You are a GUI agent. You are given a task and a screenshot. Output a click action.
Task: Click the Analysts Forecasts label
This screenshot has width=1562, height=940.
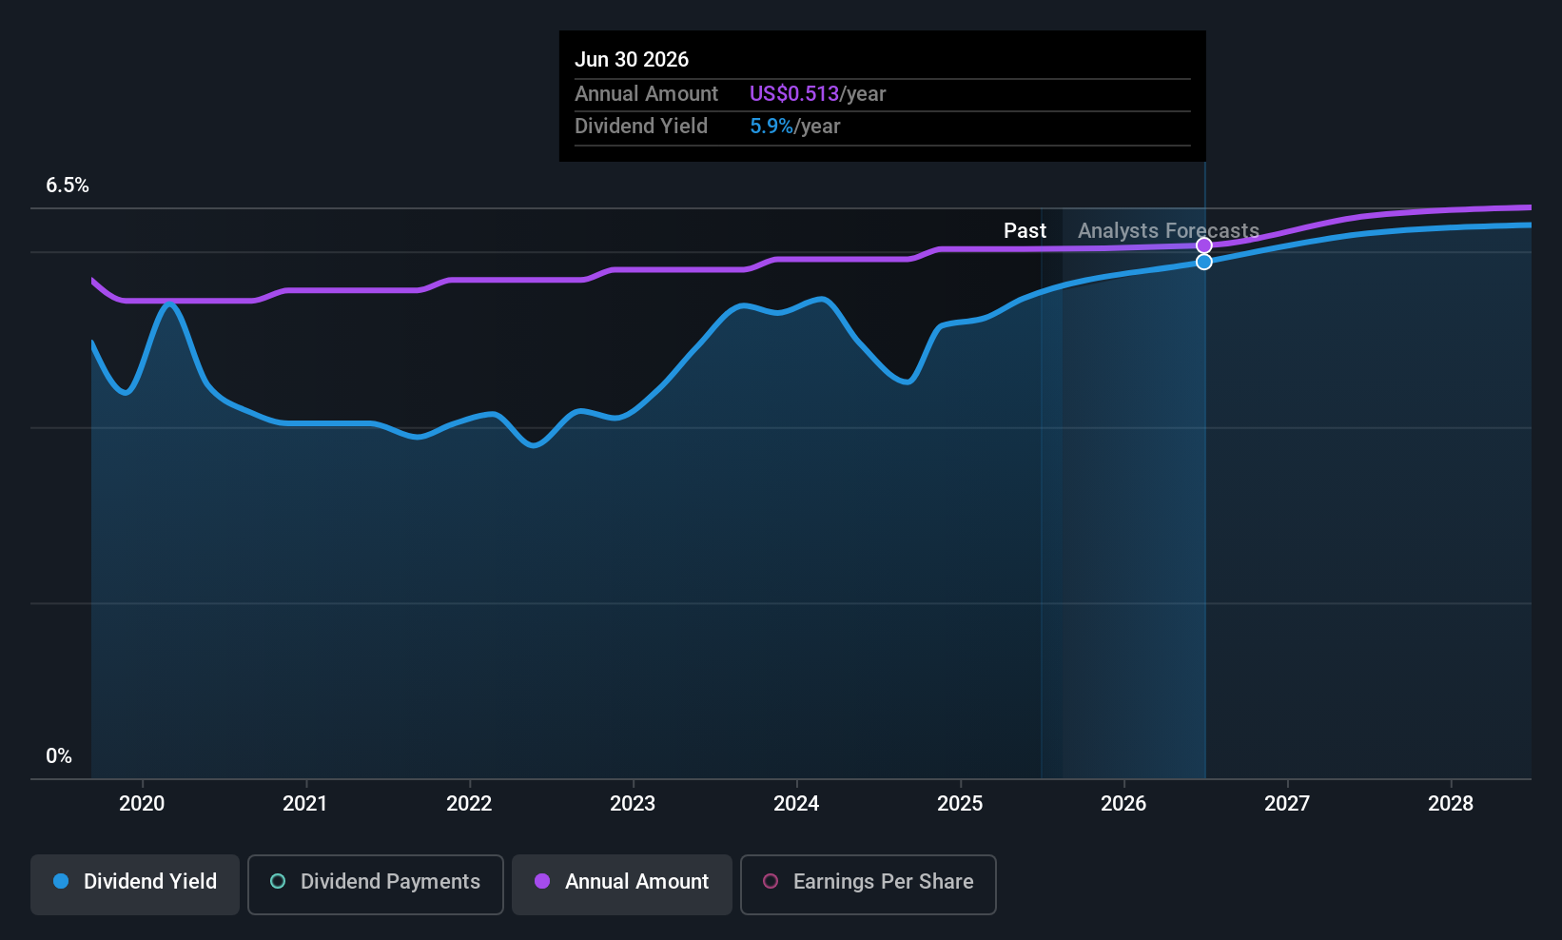[1168, 231]
